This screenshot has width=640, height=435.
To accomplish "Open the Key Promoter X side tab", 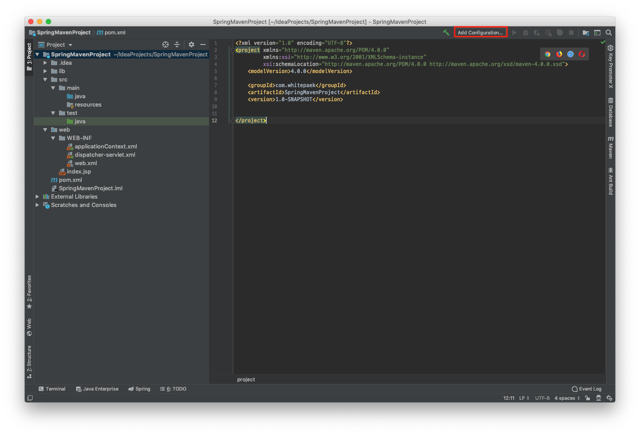I will [x=611, y=66].
